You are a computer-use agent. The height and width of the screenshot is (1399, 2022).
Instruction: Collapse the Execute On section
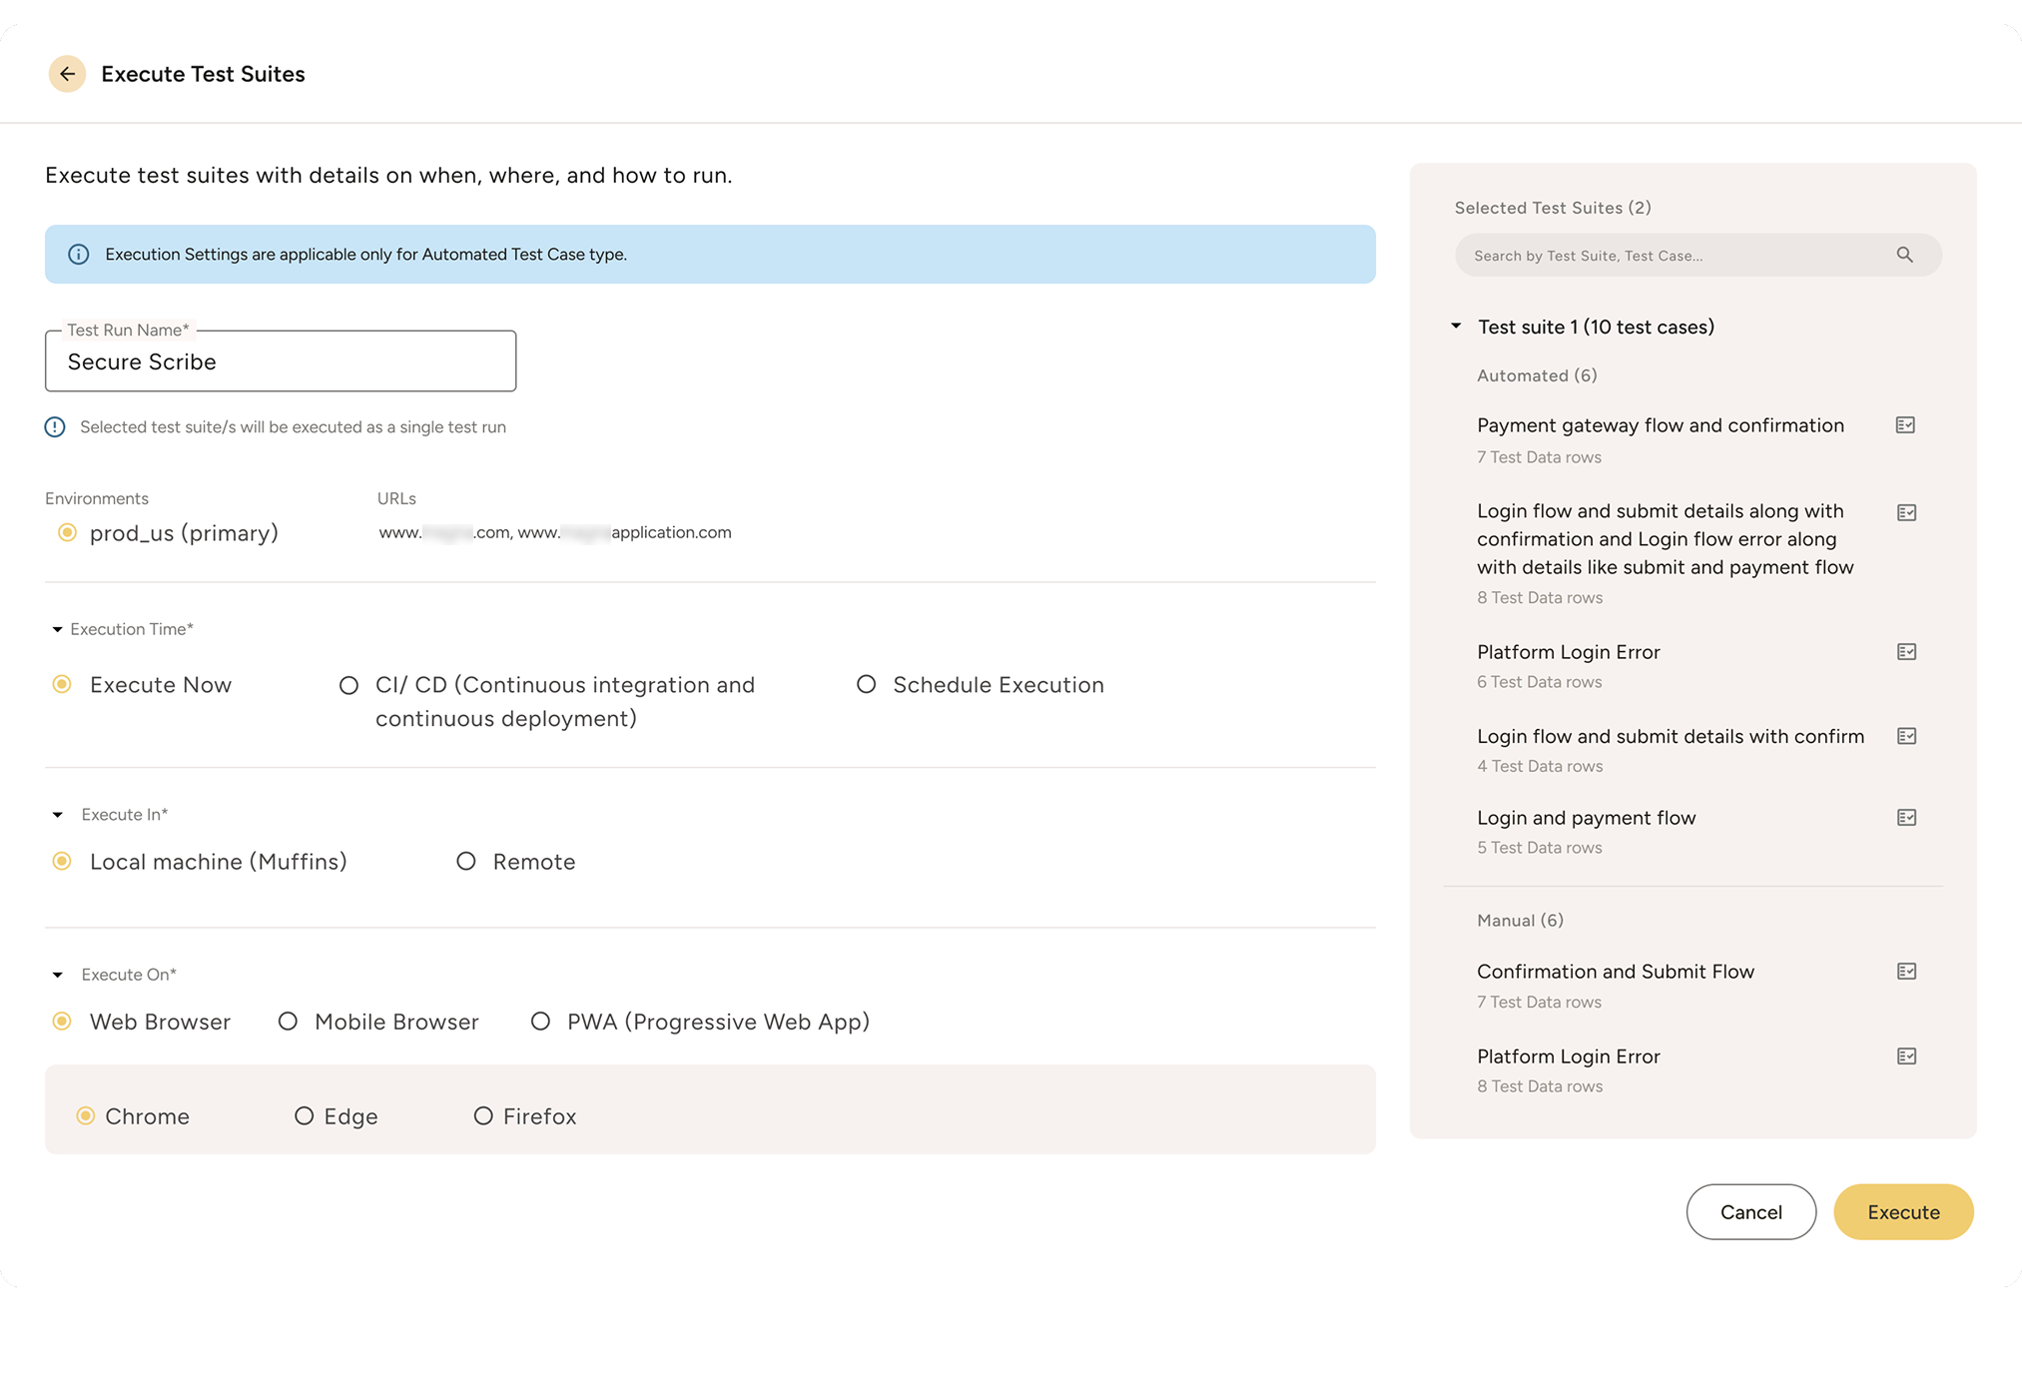tap(57, 974)
